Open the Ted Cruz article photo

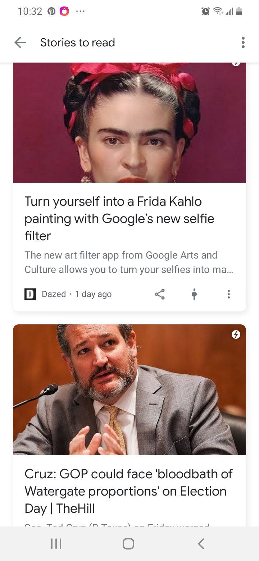(129, 390)
